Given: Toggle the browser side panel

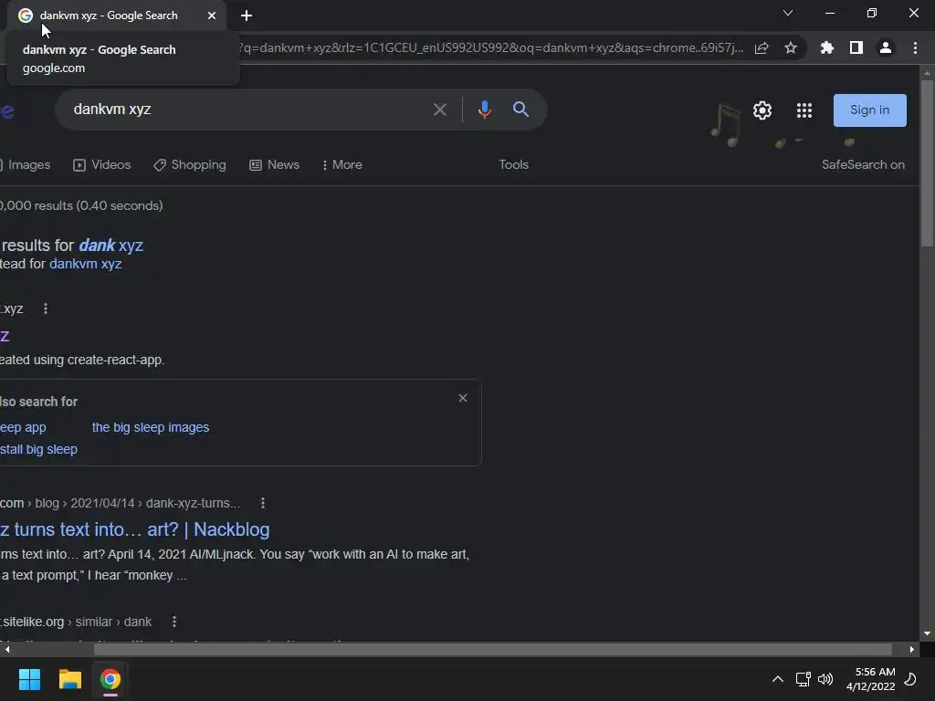Looking at the screenshot, I should [856, 48].
